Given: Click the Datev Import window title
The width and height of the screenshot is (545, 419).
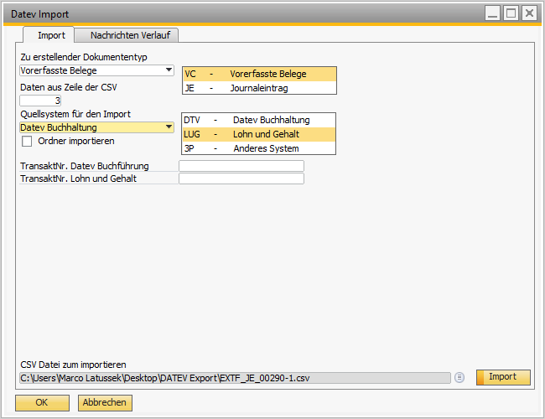Looking at the screenshot, I should [x=39, y=14].
